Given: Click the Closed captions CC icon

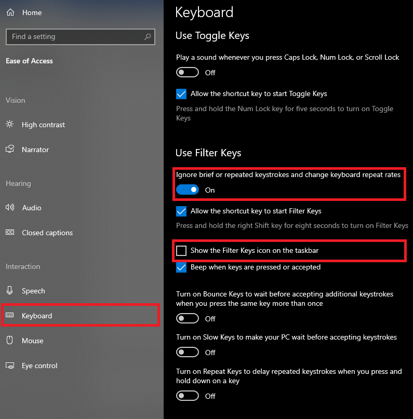Looking at the screenshot, I should tap(10, 232).
